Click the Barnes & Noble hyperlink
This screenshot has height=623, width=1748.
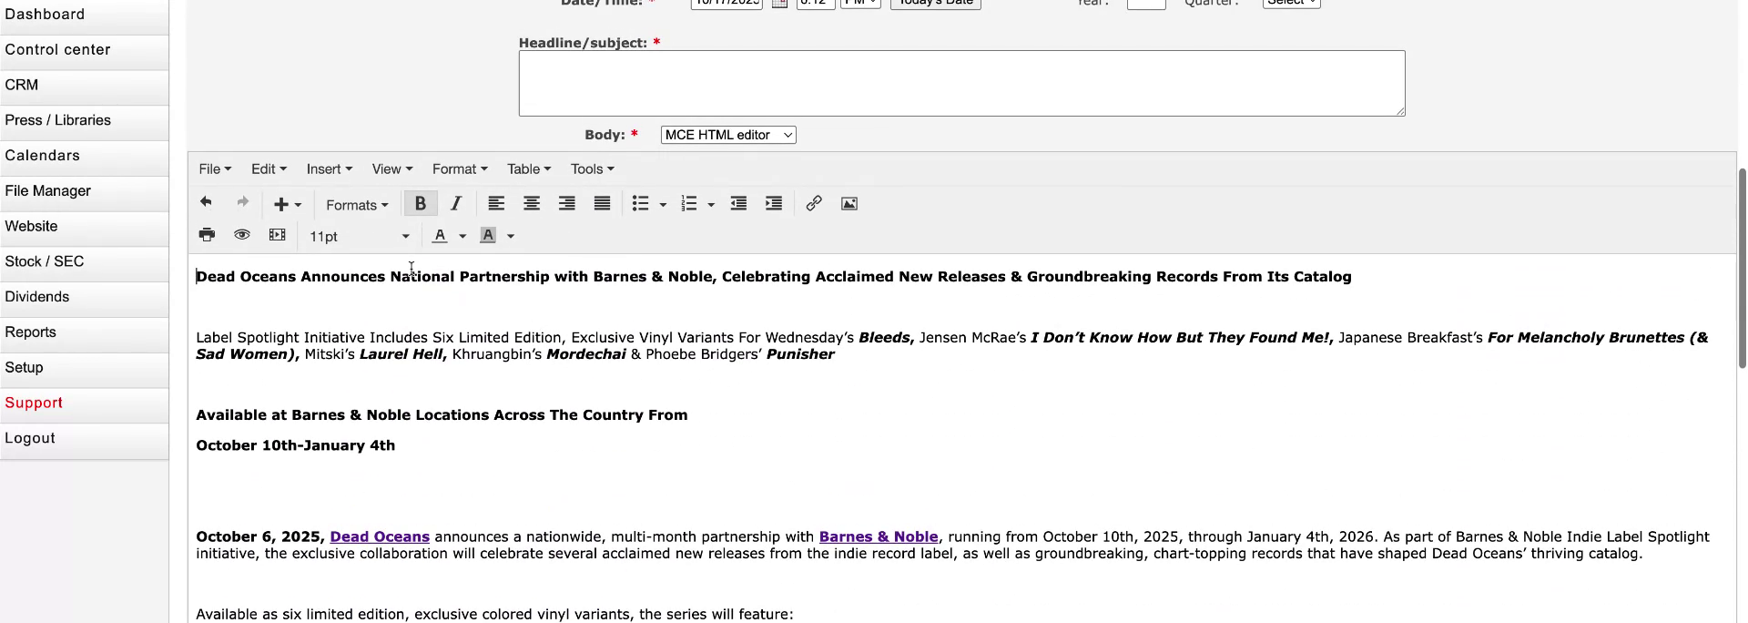coord(879,536)
